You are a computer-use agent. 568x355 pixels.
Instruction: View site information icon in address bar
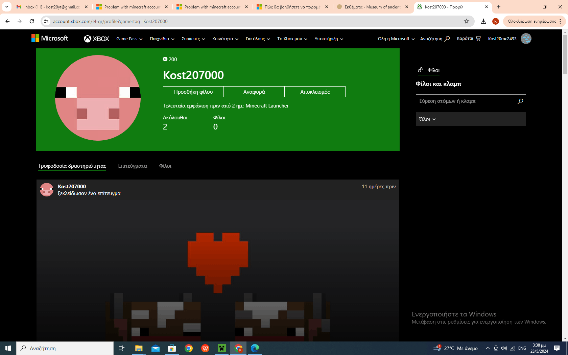[x=46, y=21]
